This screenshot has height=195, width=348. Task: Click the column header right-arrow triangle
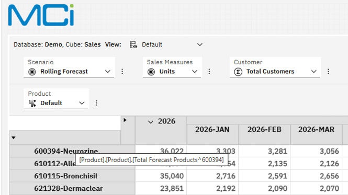125,120
